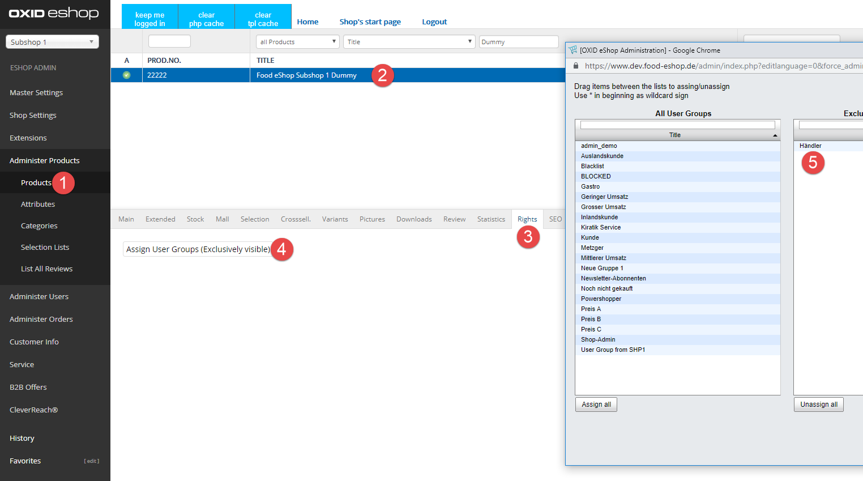Follow the Shop's start page link
This screenshot has width=863, height=481.
(370, 22)
